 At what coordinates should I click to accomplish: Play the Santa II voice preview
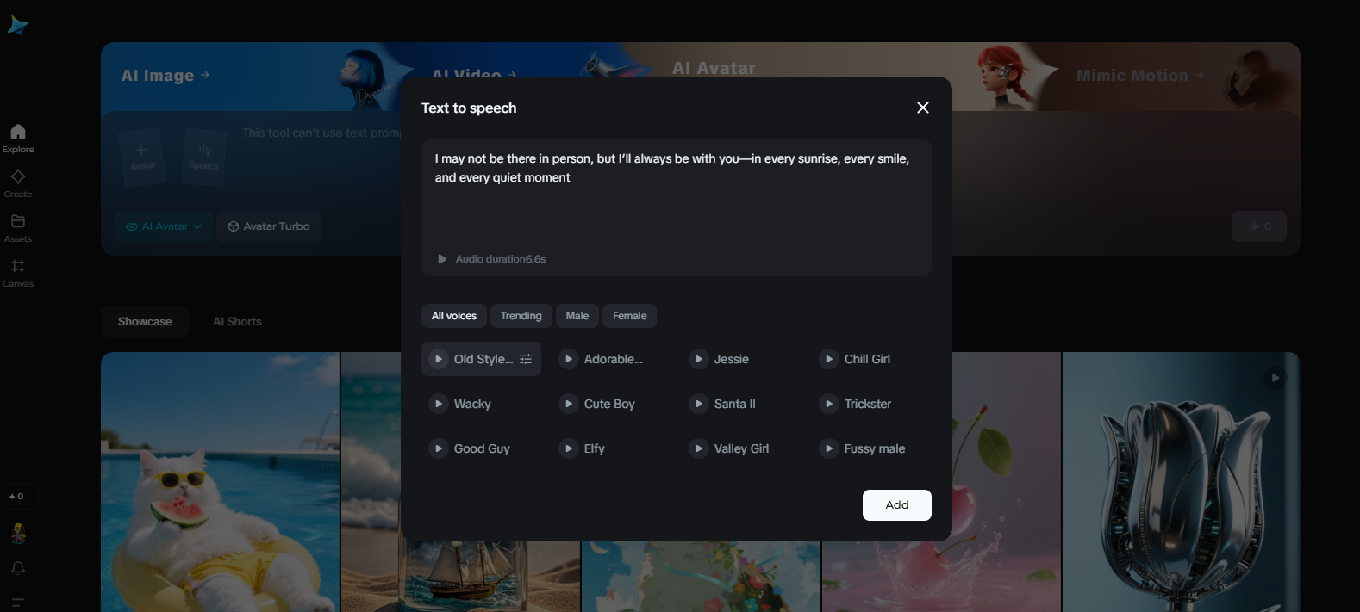click(699, 404)
